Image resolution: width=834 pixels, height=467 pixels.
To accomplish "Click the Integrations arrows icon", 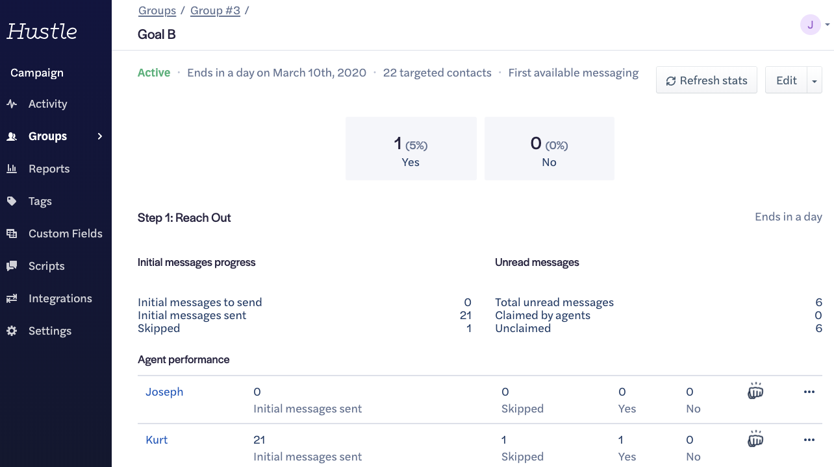I will (12, 298).
